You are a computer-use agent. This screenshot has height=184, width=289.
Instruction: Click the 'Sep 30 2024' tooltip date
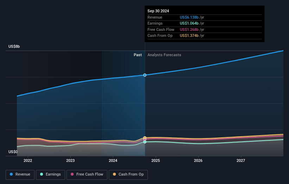pyautogui.click(x=158, y=11)
